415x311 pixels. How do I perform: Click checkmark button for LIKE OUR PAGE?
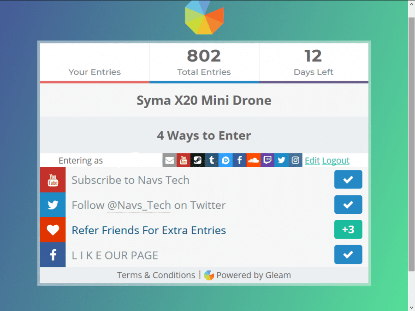(348, 255)
